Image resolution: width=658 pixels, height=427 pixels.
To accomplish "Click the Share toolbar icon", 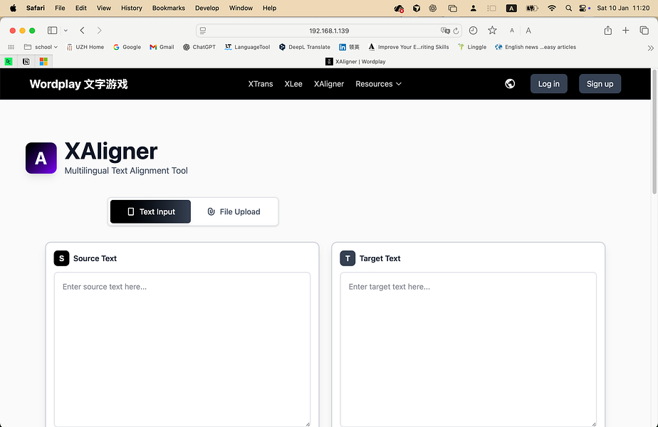I will point(607,30).
